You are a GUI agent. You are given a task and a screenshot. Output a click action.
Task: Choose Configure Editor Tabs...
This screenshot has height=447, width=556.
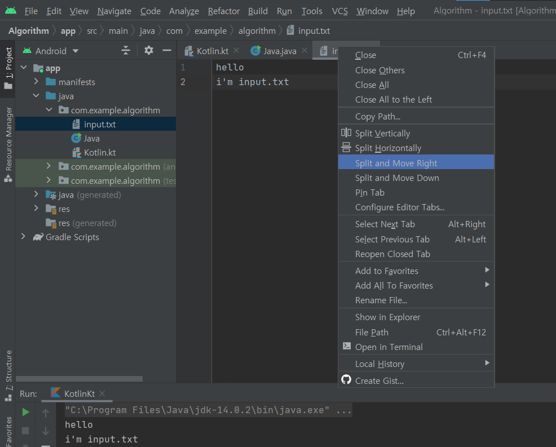(x=416, y=207)
